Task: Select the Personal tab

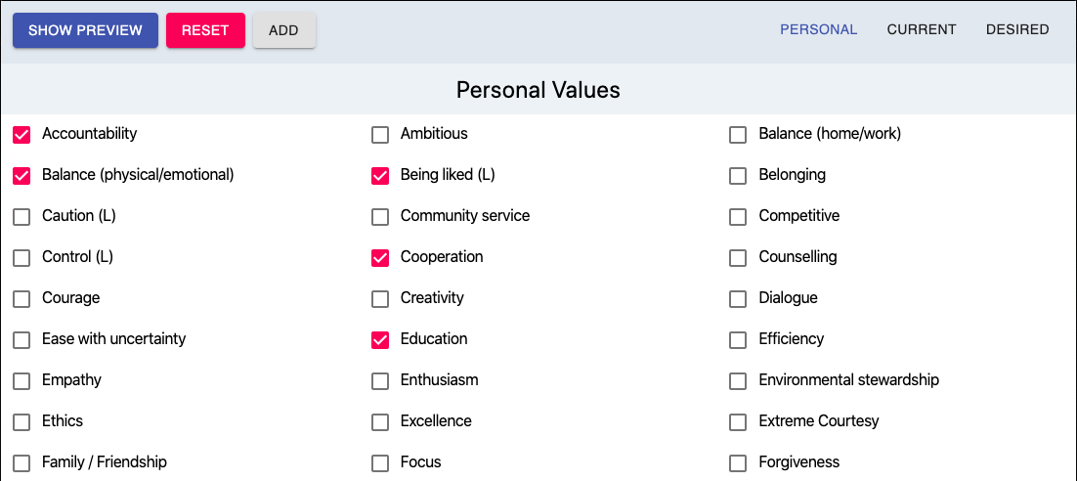Action: pyautogui.click(x=818, y=29)
